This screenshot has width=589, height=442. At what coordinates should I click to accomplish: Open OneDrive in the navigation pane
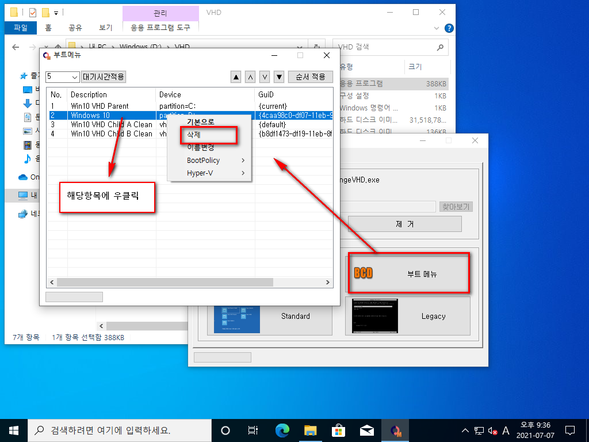[x=28, y=177]
